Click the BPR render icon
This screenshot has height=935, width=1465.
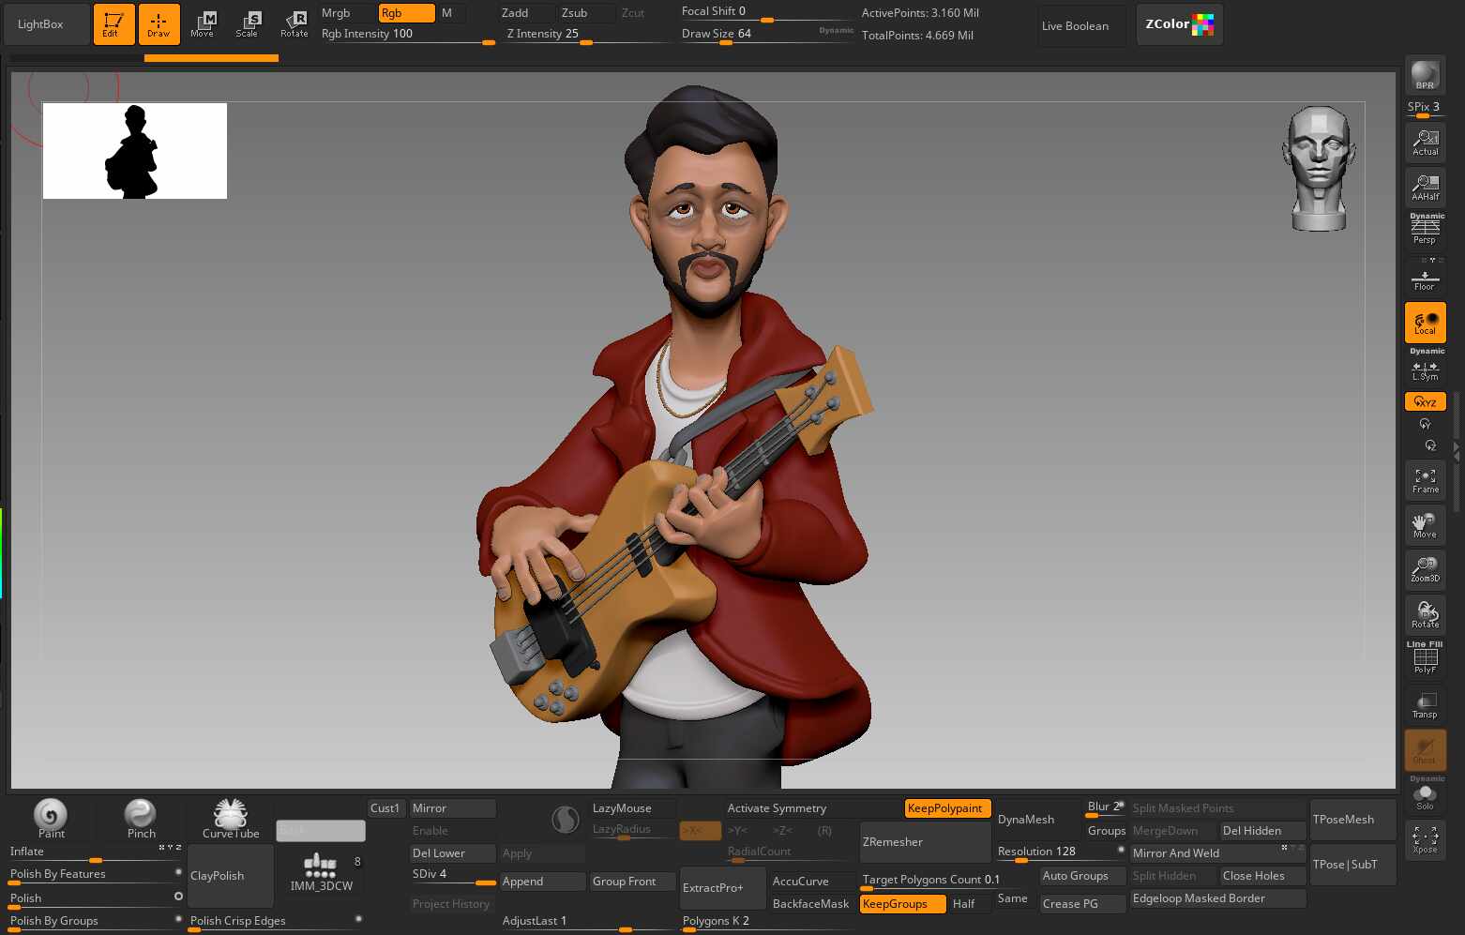click(x=1425, y=74)
